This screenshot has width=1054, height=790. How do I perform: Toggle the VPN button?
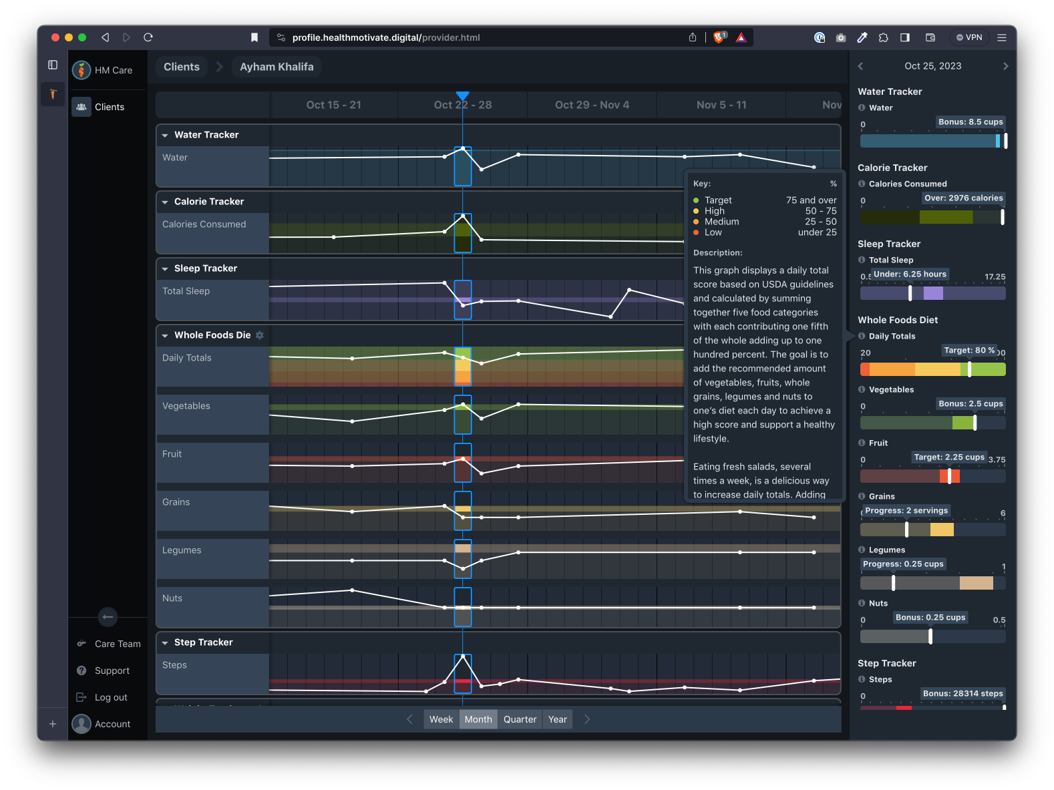pos(969,37)
